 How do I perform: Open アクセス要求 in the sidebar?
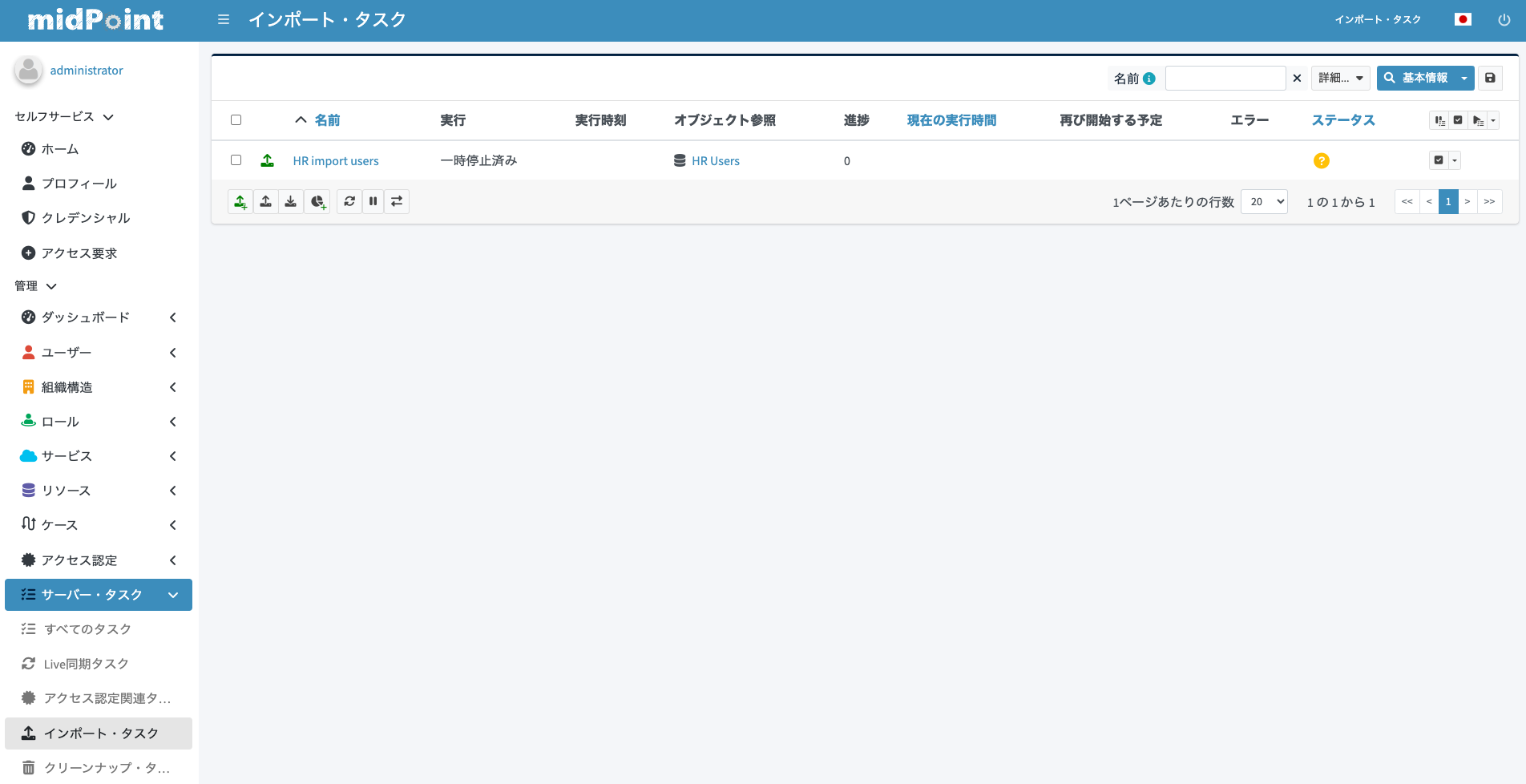click(99, 253)
